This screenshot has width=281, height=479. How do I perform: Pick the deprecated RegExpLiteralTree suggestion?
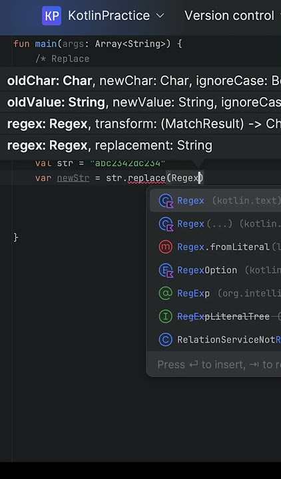215,317
